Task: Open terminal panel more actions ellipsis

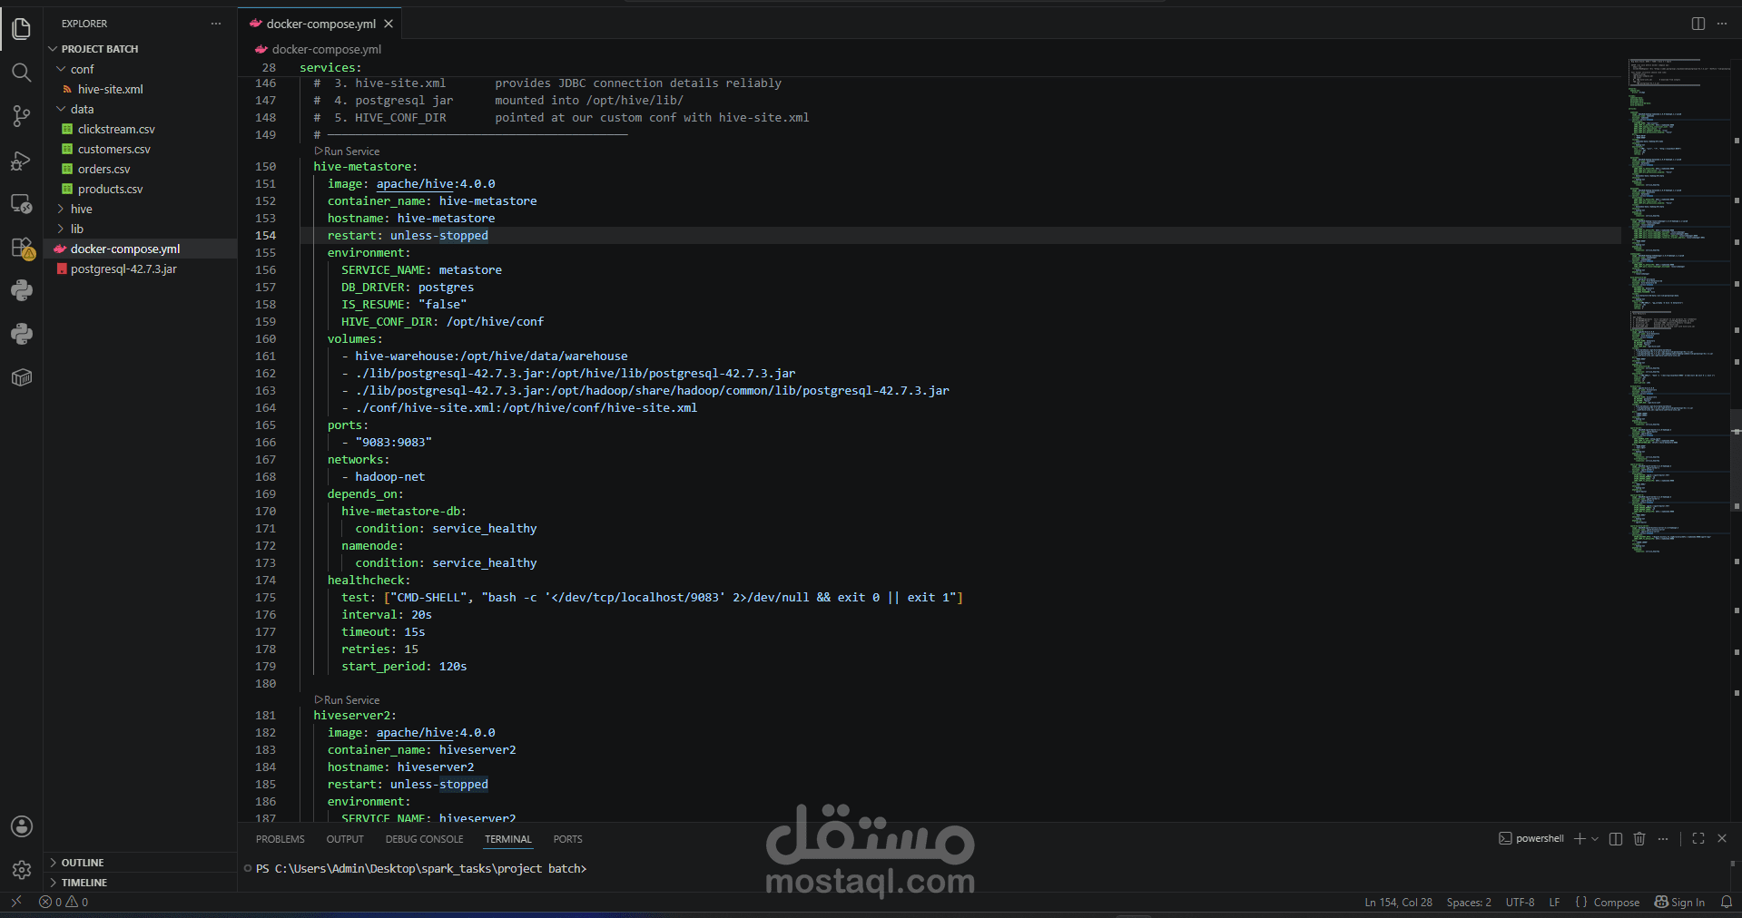Action: (1663, 838)
